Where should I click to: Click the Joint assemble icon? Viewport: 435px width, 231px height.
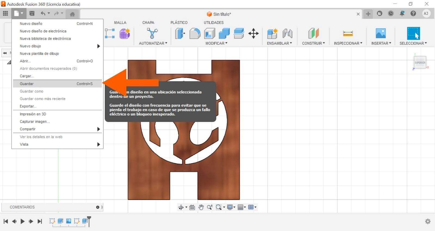click(287, 33)
